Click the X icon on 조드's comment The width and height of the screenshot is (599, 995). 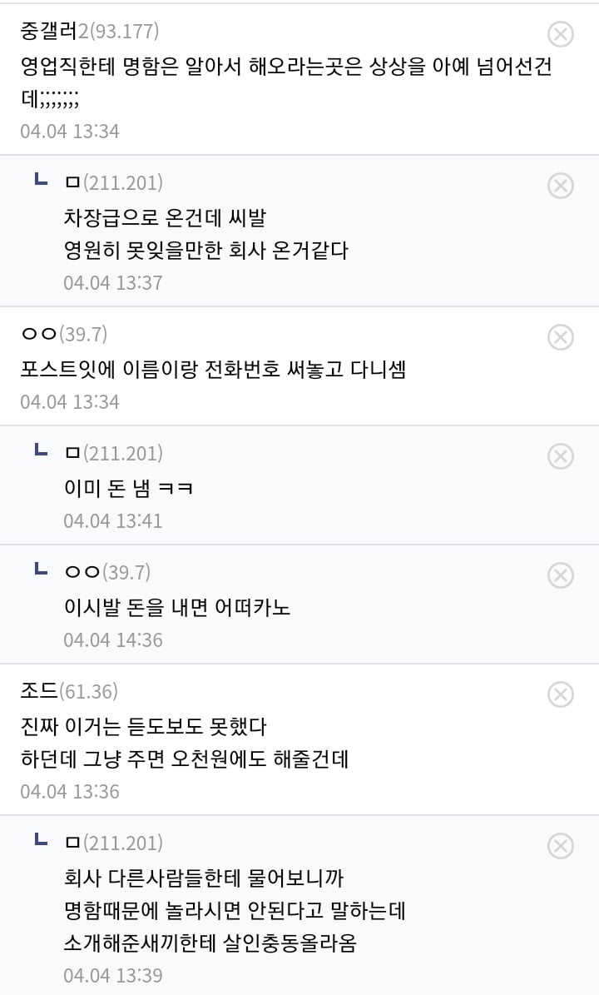click(561, 694)
